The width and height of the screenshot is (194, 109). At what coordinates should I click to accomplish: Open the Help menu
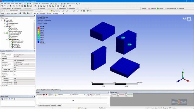20,4
